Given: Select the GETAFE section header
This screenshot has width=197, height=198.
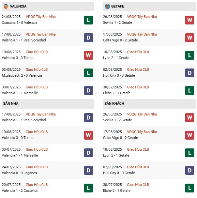Looking at the screenshot, I should click(119, 7).
